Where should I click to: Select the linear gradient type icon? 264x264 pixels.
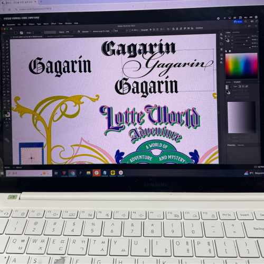[239, 87]
